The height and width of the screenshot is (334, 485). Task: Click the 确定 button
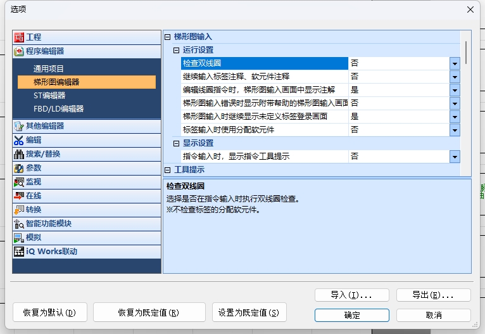point(352,315)
